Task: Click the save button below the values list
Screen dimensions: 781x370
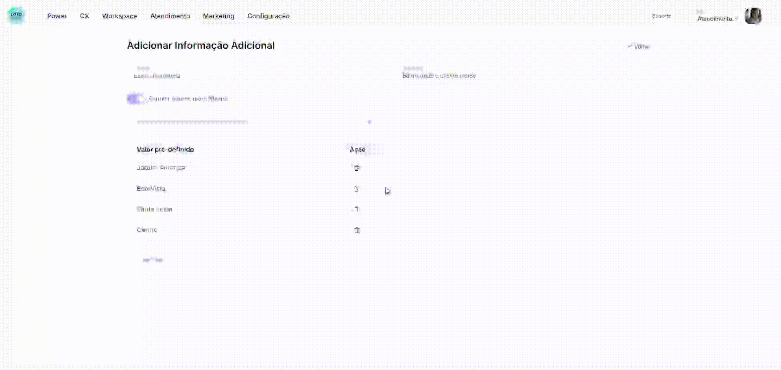Action: tap(153, 260)
